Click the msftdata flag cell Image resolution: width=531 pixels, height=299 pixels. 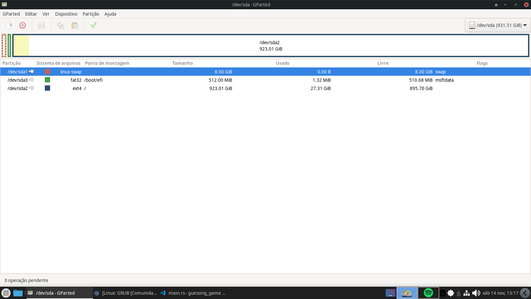click(444, 80)
